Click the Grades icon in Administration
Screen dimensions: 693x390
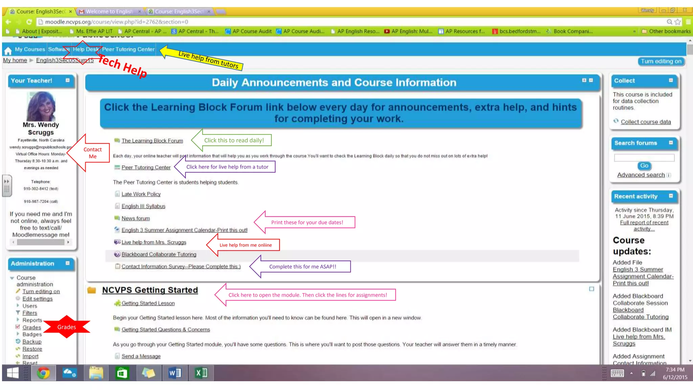pos(18,327)
